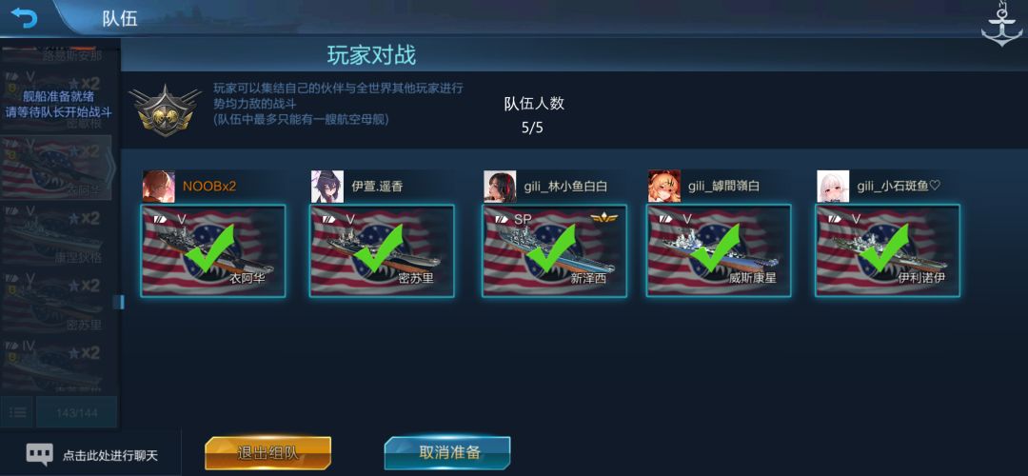Screen dimensions: 1028x476
Task: Open the anchor menu icon
Action: point(1000,24)
